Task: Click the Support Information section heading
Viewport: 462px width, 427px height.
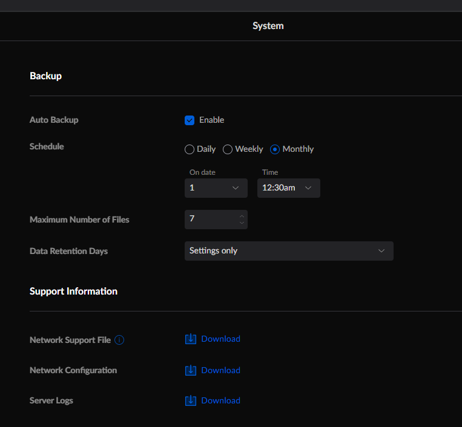Action: tap(73, 292)
